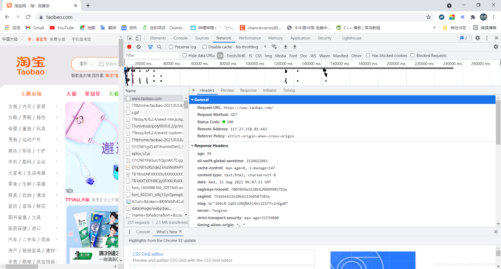The width and height of the screenshot is (501, 269).
Task: Go back to previous page
Action: [7, 17]
